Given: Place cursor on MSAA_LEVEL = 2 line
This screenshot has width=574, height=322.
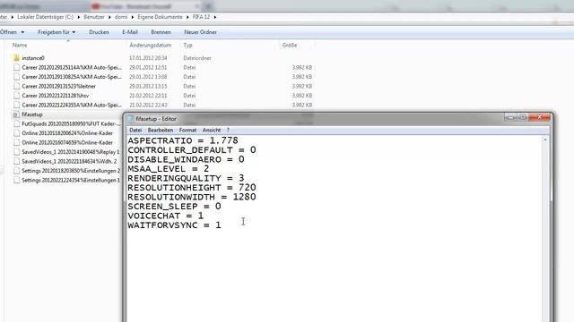Looking at the screenshot, I should pyautogui.click(x=169, y=169).
